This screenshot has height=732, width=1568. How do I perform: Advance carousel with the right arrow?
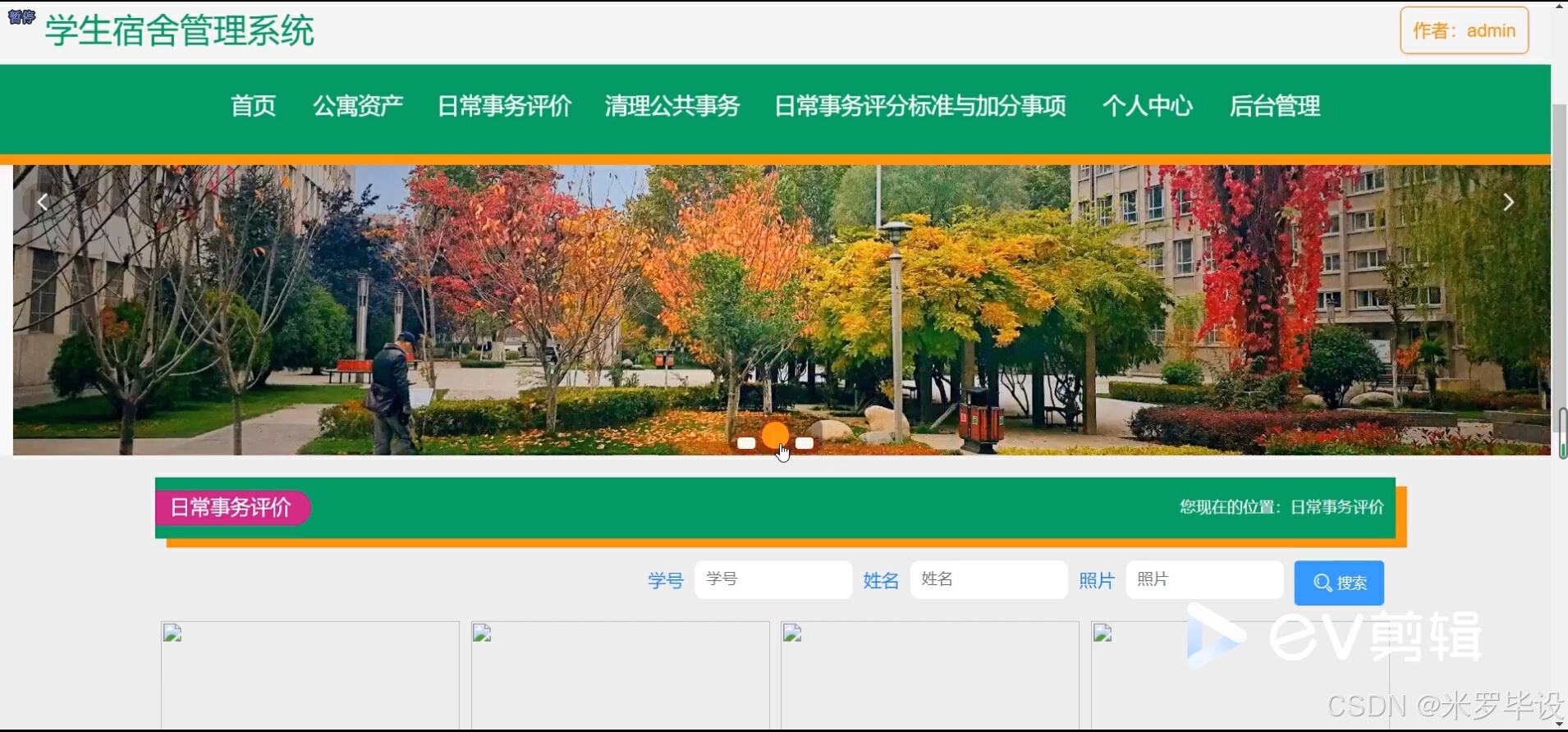click(x=1508, y=202)
